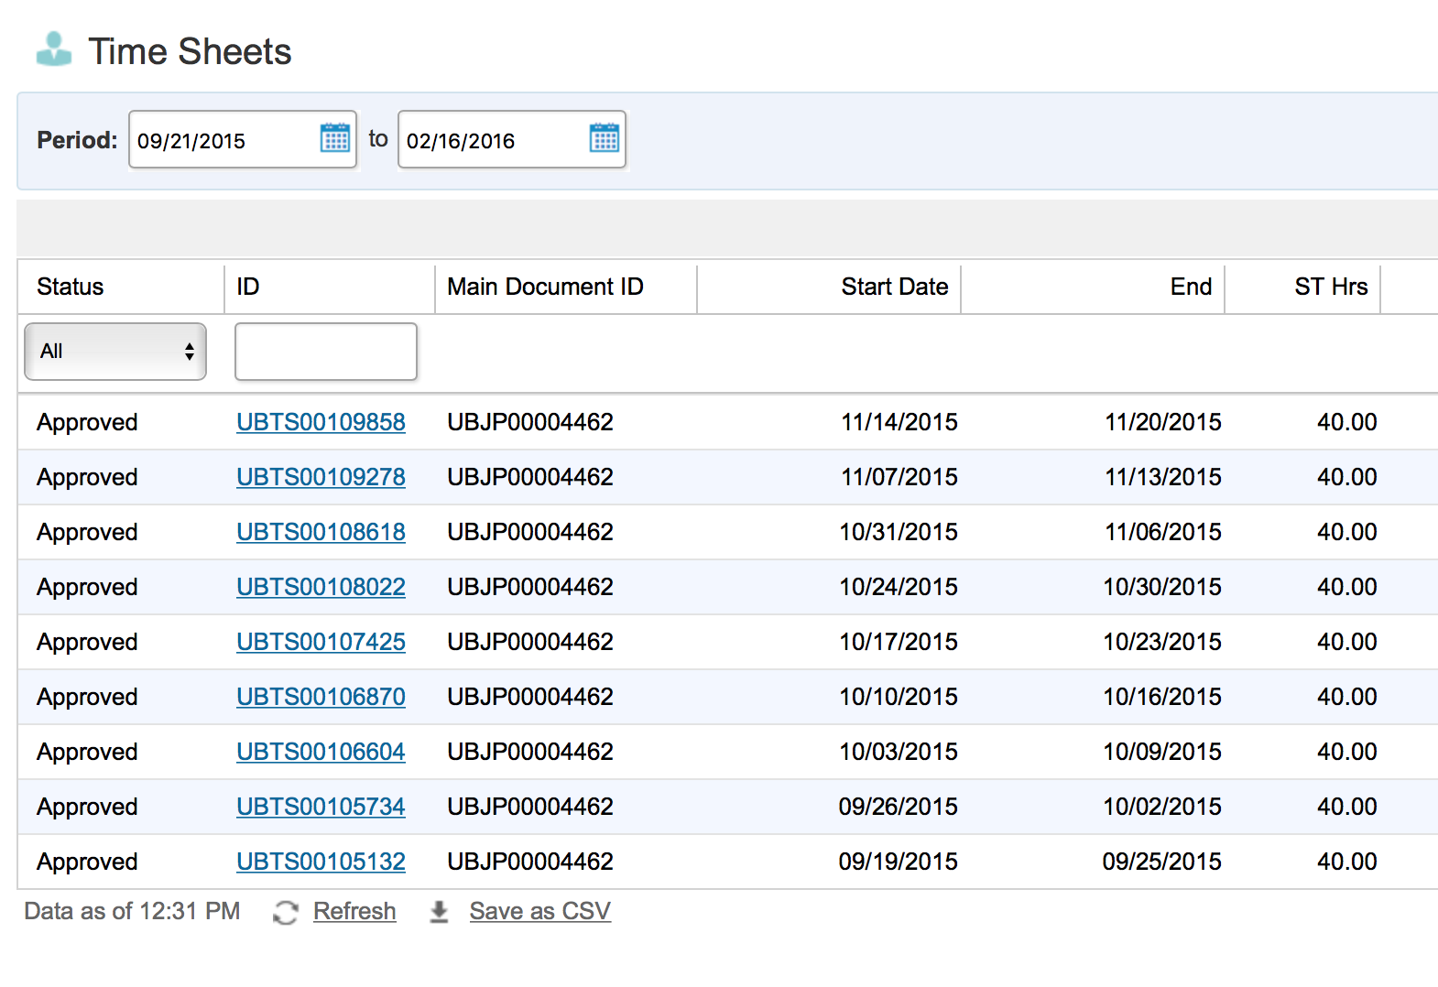Click the Refresh link
This screenshot has height=987, width=1438.
(x=354, y=911)
